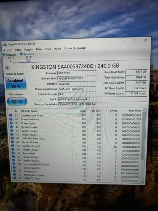Open the Idioma (Language) menu
158x211 pixels.
pos(75,48)
